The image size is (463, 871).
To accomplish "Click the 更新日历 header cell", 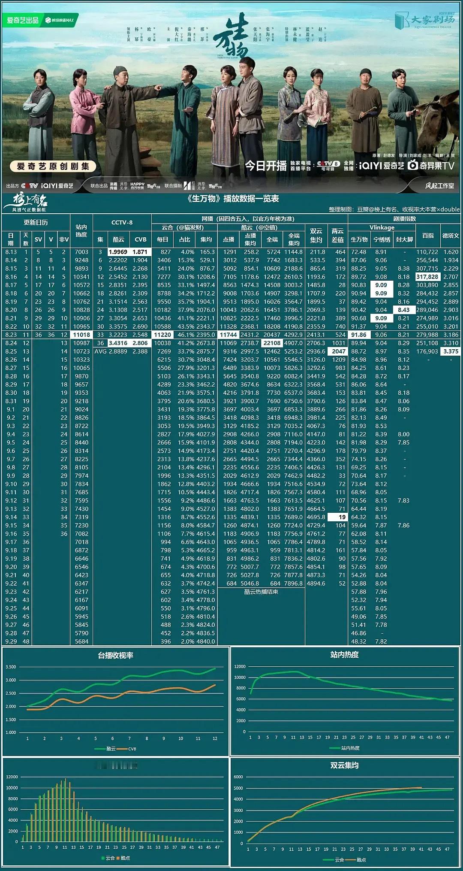I will 36,223.
